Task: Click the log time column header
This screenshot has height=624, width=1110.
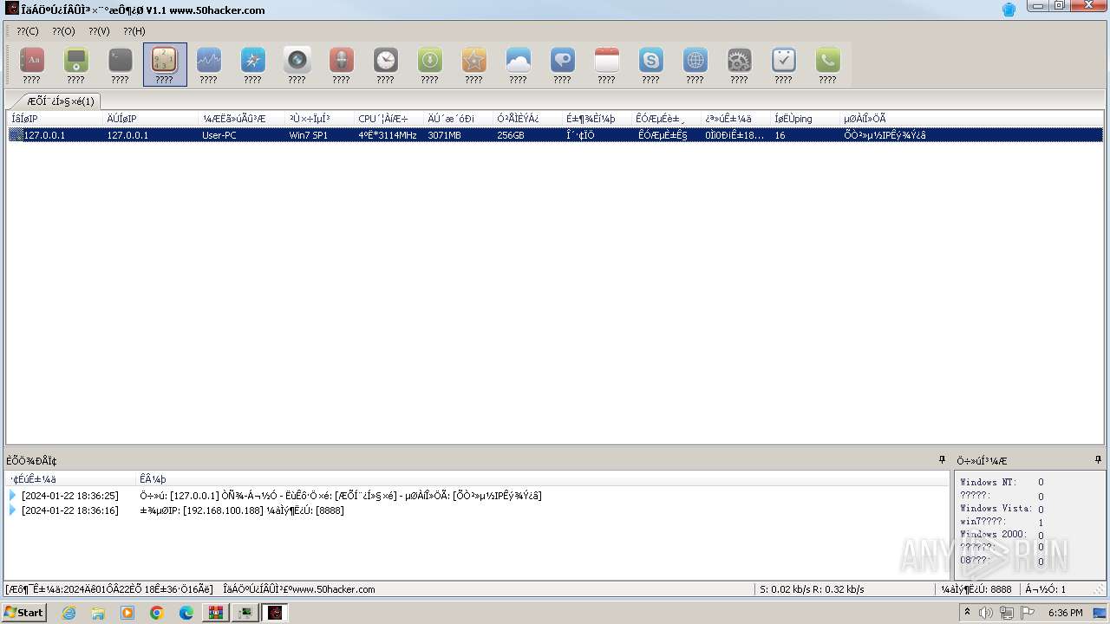Action: tap(71, 479)
